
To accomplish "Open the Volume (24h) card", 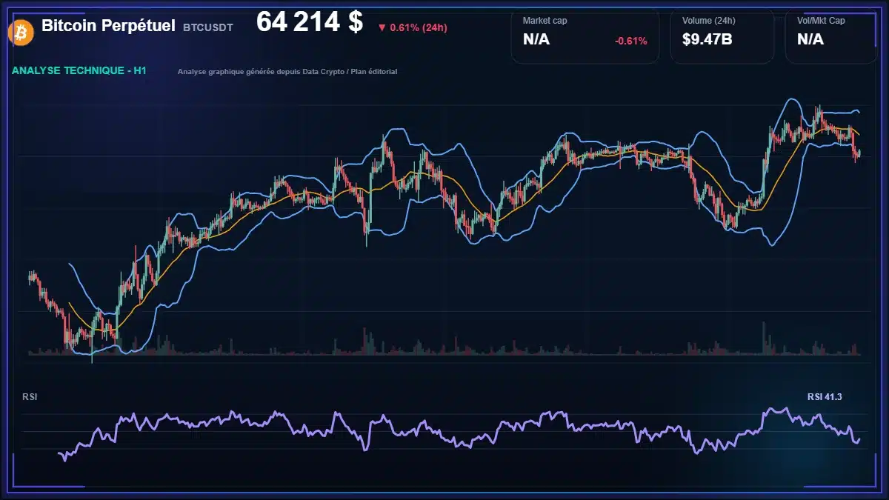I will (x=722, y=35).
